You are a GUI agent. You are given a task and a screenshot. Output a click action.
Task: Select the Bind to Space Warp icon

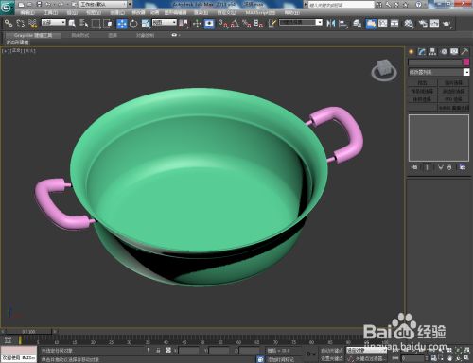click(32, 24)
